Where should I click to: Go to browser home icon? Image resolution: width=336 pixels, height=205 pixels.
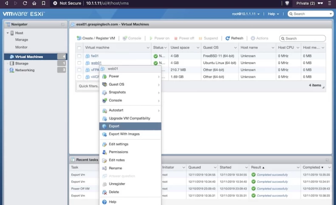[34, 3]
